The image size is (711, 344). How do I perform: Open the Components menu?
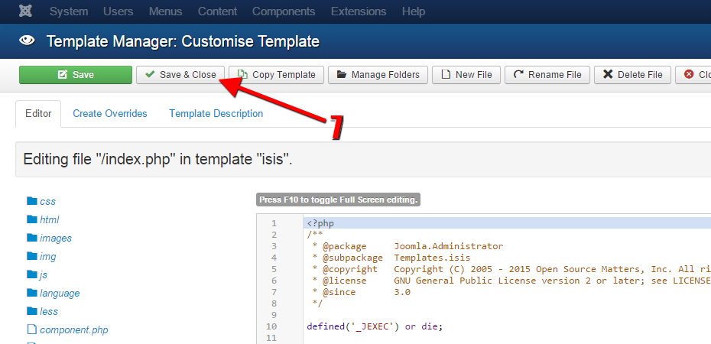tap(284, 11)
